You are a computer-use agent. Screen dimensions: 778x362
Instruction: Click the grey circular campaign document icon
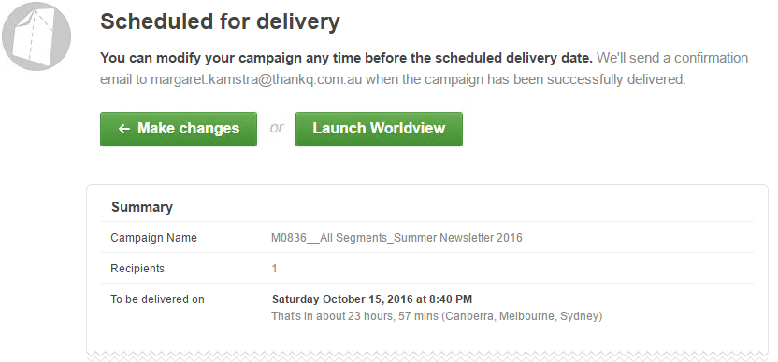pos(36,36)
